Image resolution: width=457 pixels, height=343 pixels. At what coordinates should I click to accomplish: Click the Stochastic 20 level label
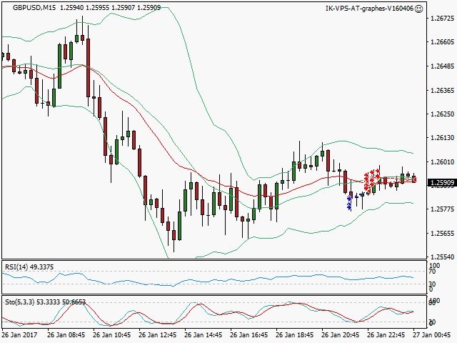432,322
